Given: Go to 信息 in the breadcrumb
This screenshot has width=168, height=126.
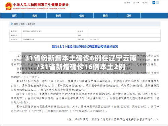Looking at the screenshot, I should 23,24.
